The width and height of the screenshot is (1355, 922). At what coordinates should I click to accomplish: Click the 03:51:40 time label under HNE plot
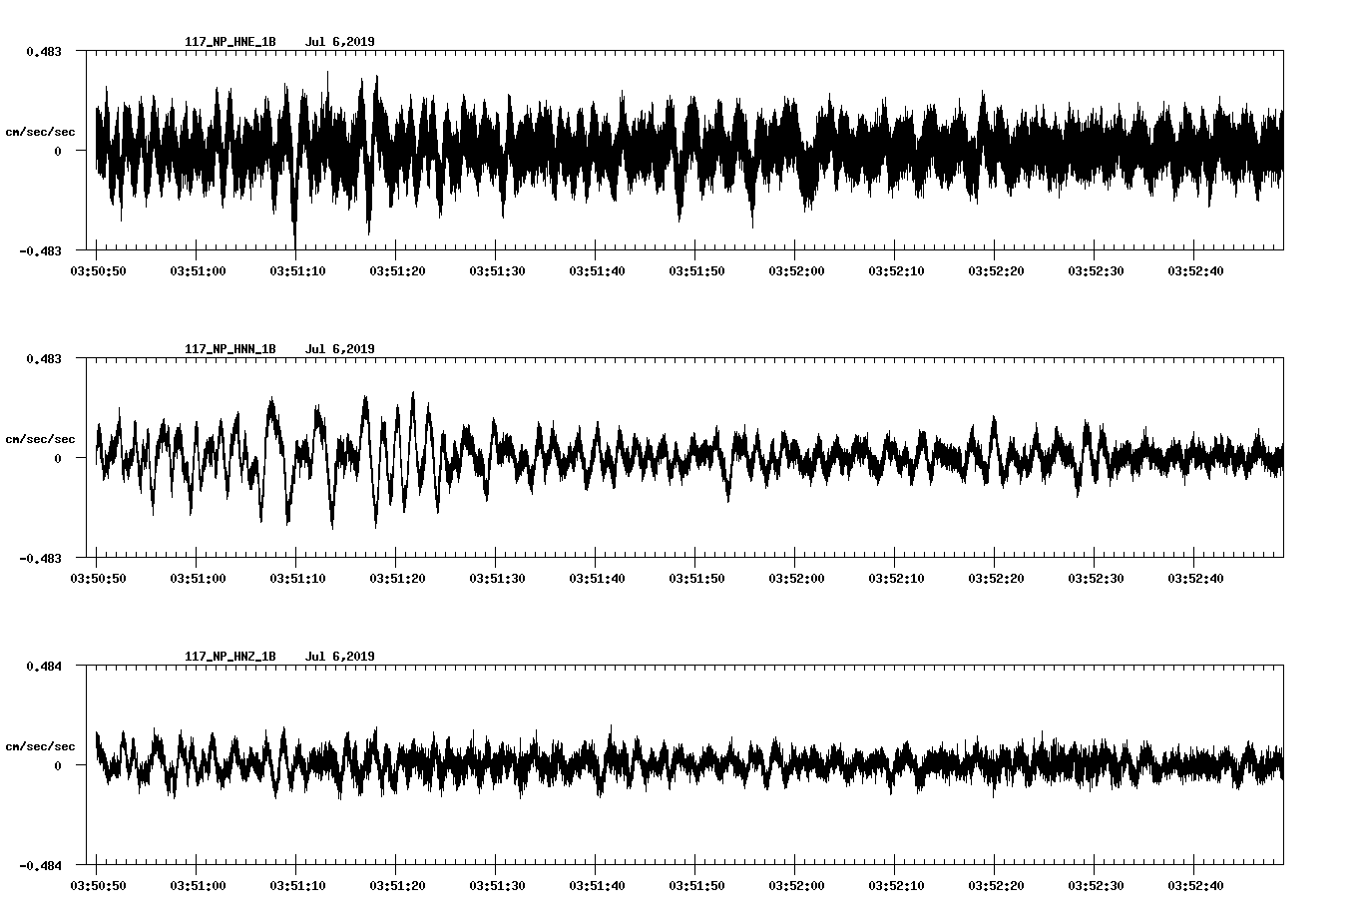(x=597, y=270)
